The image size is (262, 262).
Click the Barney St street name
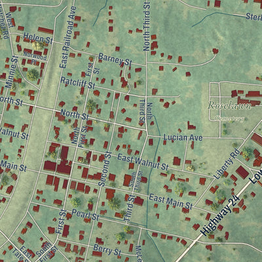(115, 59)
